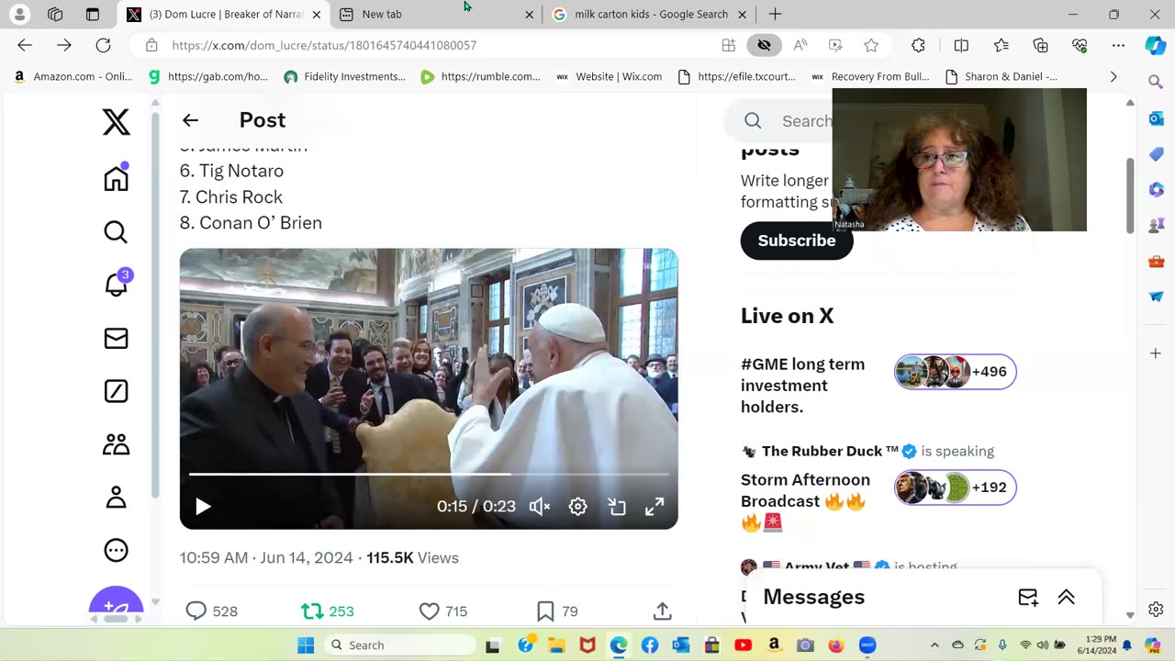
Task: Open The Rubber Duck host profile
Action: [830, 451]
